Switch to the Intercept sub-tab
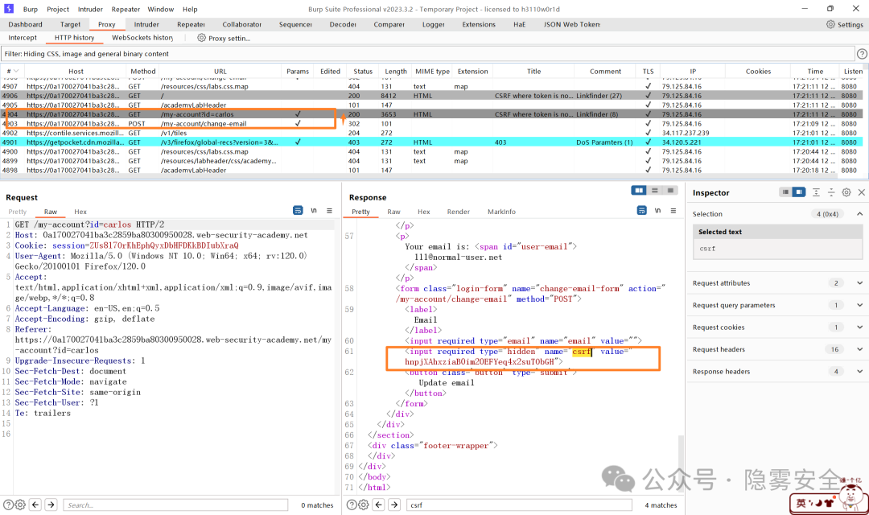The height and width of the screenshot is (515, 869). coord(23,38)
